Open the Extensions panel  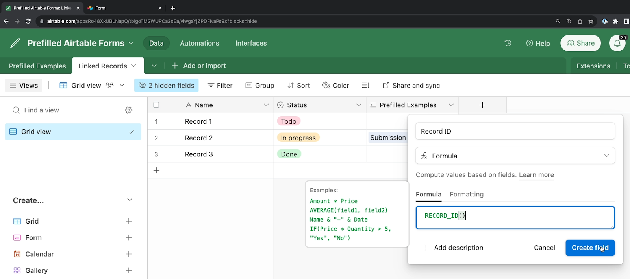(593, 66)
